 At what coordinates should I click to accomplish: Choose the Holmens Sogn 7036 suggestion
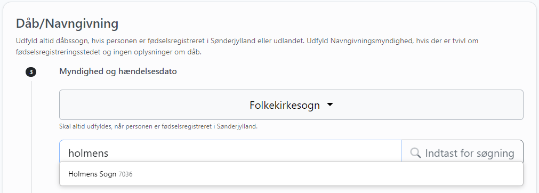click(x=291, y=174)
